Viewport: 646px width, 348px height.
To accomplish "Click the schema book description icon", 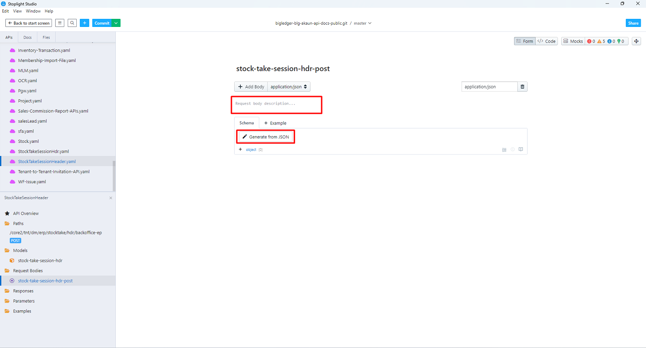I will tap(521, 150).
